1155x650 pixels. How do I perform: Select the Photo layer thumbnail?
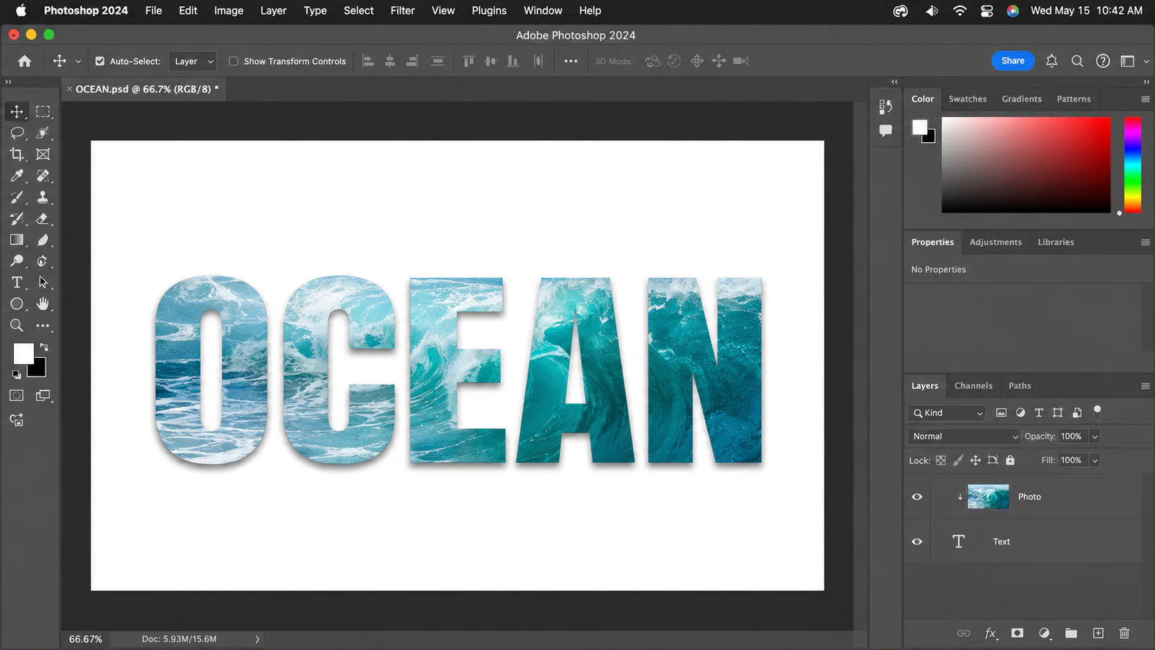pyautogui.click(x=988, y=497)
